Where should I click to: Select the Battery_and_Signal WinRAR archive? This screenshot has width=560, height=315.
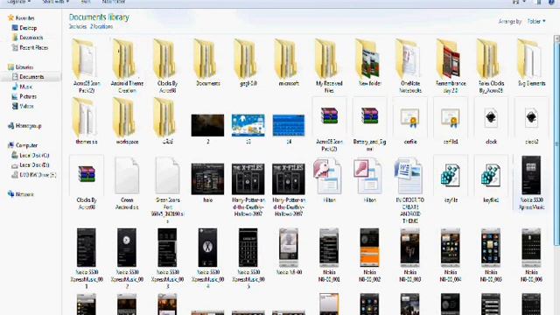tap(369, 124)
